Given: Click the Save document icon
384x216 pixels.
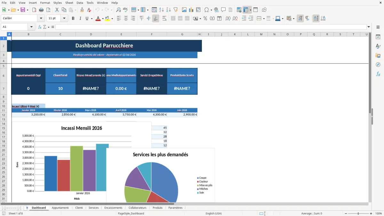Looking at the screenshot, I should click(x=23, y=10).
